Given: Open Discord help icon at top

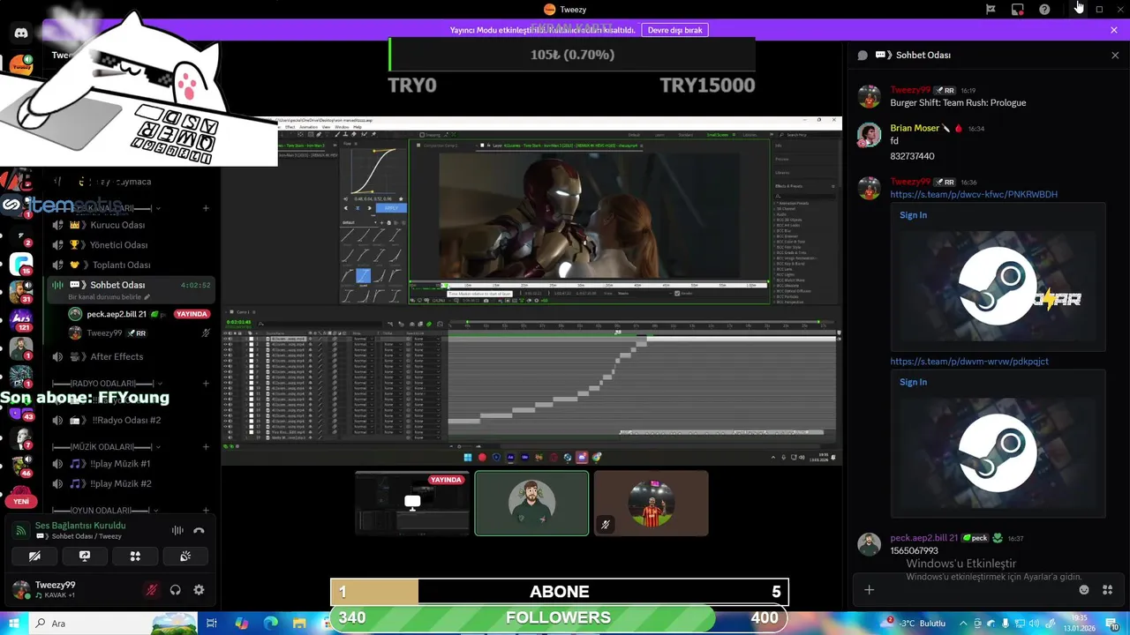Looking at the screenshot, I should pos(1044,9).
